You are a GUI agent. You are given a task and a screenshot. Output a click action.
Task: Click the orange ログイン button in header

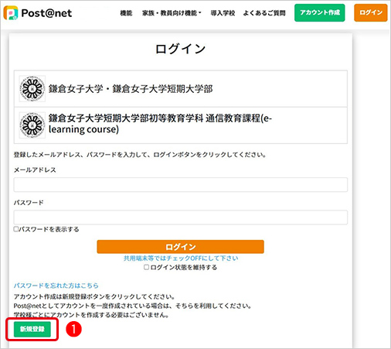tap(371, 12)
